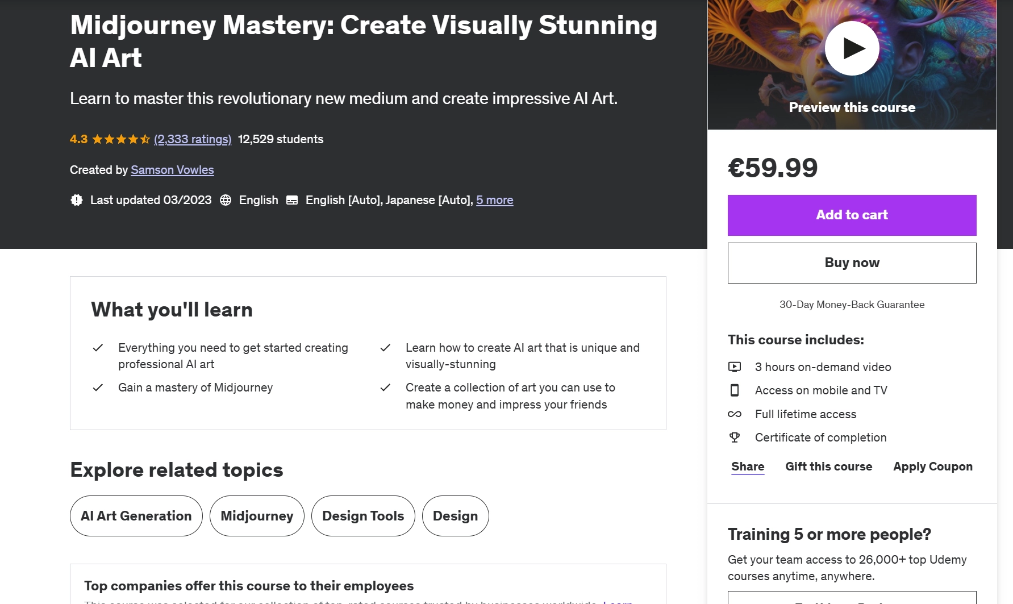Visit instructor Samson Vowles profile
1013x604 pixels.
click(172, 170)
